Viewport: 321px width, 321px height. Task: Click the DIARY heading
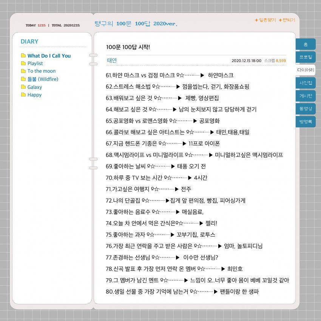click(29, 42)
